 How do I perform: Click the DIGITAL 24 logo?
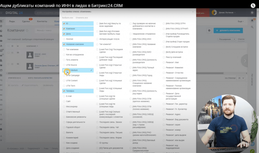click(x=14, y=13)
